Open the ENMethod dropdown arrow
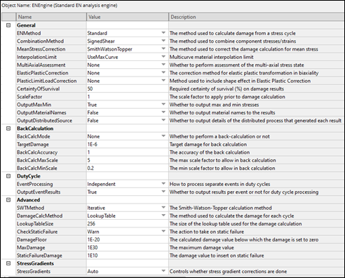This screenshot has height=278, width=345. pyautogui.click(x=163, y=33)
